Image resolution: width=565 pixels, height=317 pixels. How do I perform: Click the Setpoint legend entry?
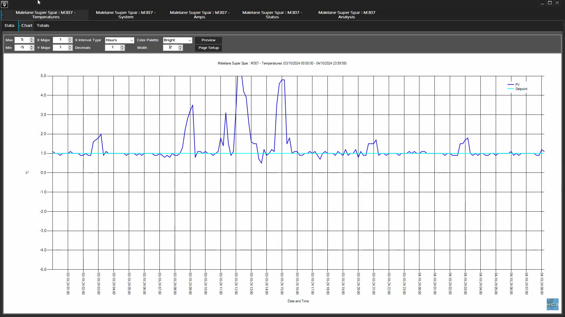[518, 89]
